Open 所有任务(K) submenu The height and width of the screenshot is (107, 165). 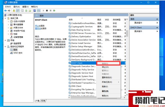coord(108,82)
